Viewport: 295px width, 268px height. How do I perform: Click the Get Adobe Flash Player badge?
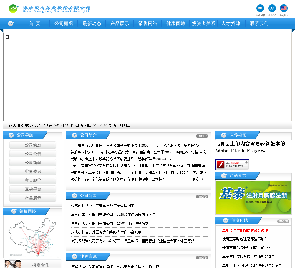coord(232,165)
